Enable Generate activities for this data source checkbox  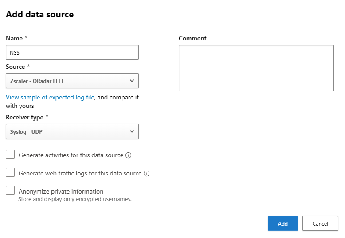10,155
